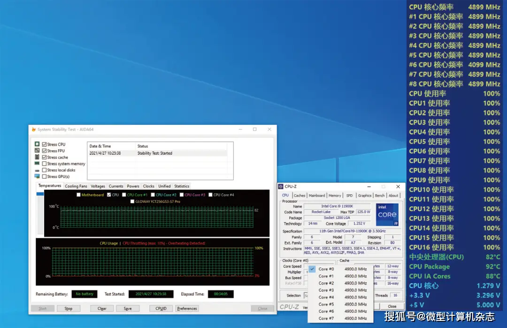Click the 'No battery' status field
Viewport: 507px width, 328px height.
[84, 294]
